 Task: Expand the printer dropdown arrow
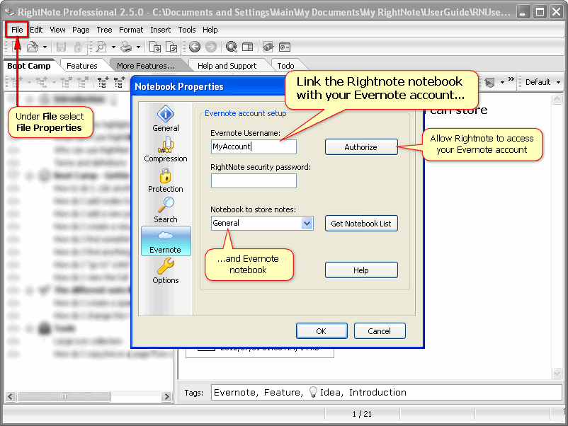(138, 47)
